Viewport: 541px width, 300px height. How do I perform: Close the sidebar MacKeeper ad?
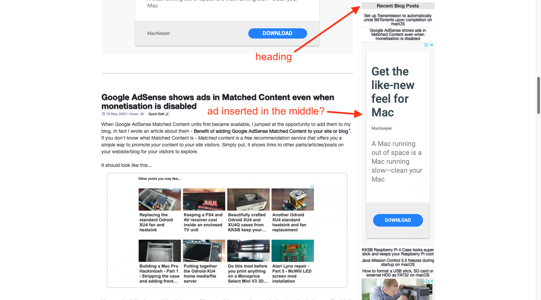coord(432,45)
